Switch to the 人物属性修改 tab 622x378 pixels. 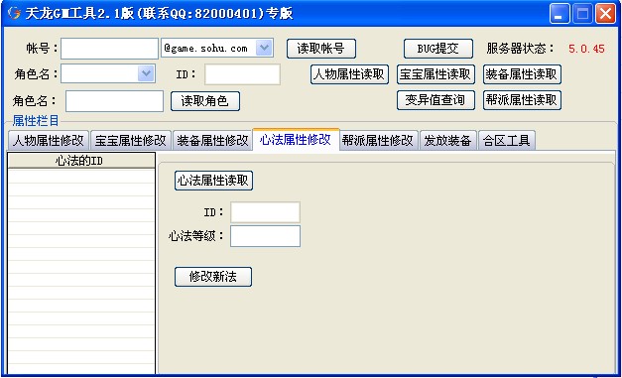[49, 140]
